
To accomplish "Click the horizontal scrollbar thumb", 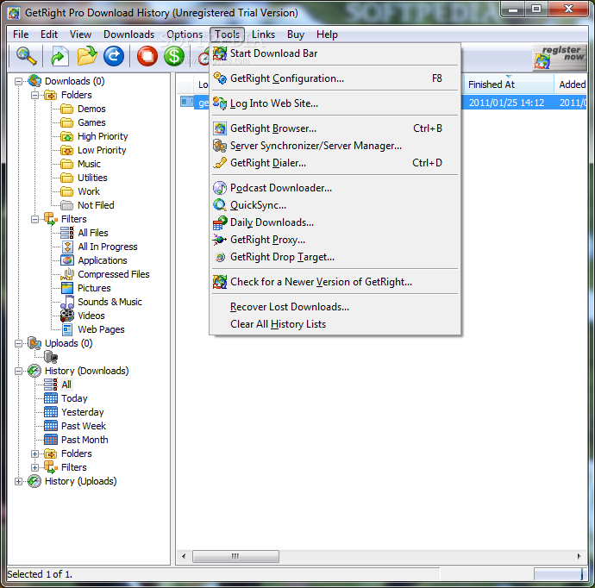I will point(235,556).
